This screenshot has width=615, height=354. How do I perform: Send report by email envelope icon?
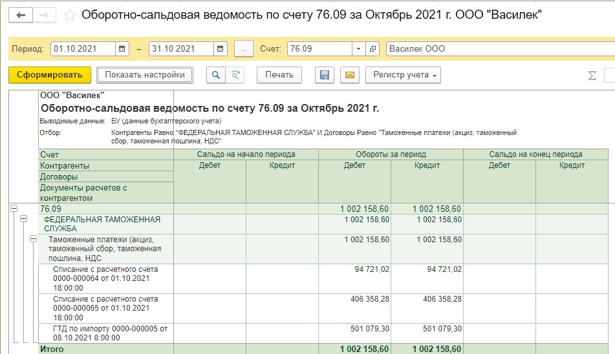click(x=350, y=75)
